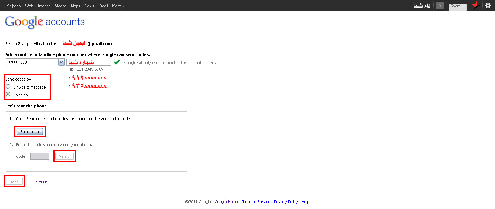Click the red star profile icon
The width and height of the screenshot is (495, 209).
click(x=475, y=6)
